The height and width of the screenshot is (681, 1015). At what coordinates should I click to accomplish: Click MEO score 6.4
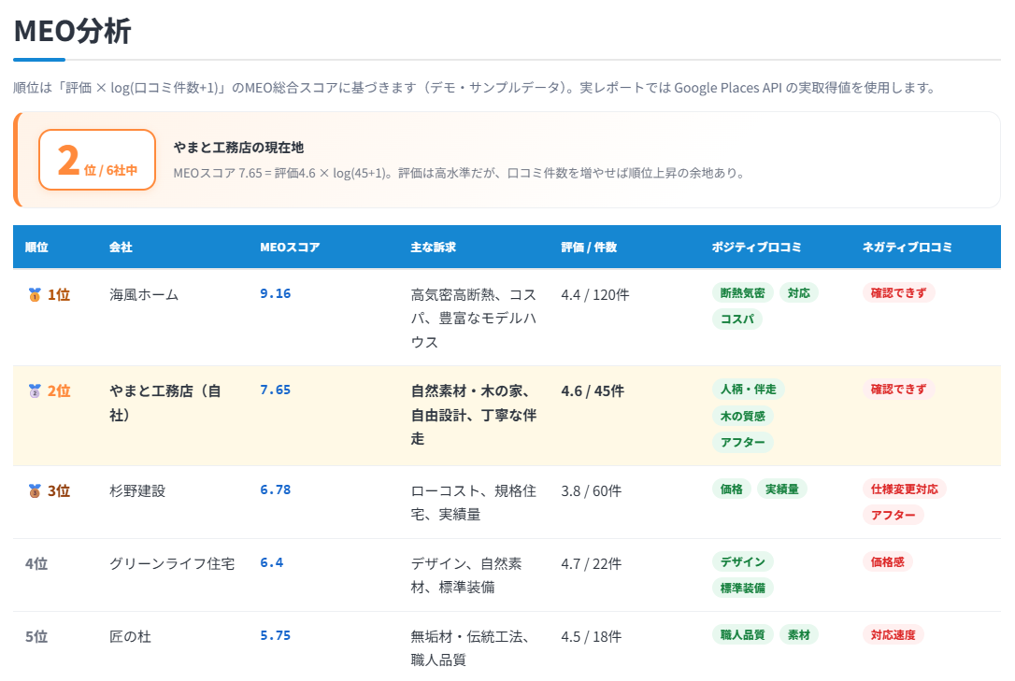(x=272, y=562)
